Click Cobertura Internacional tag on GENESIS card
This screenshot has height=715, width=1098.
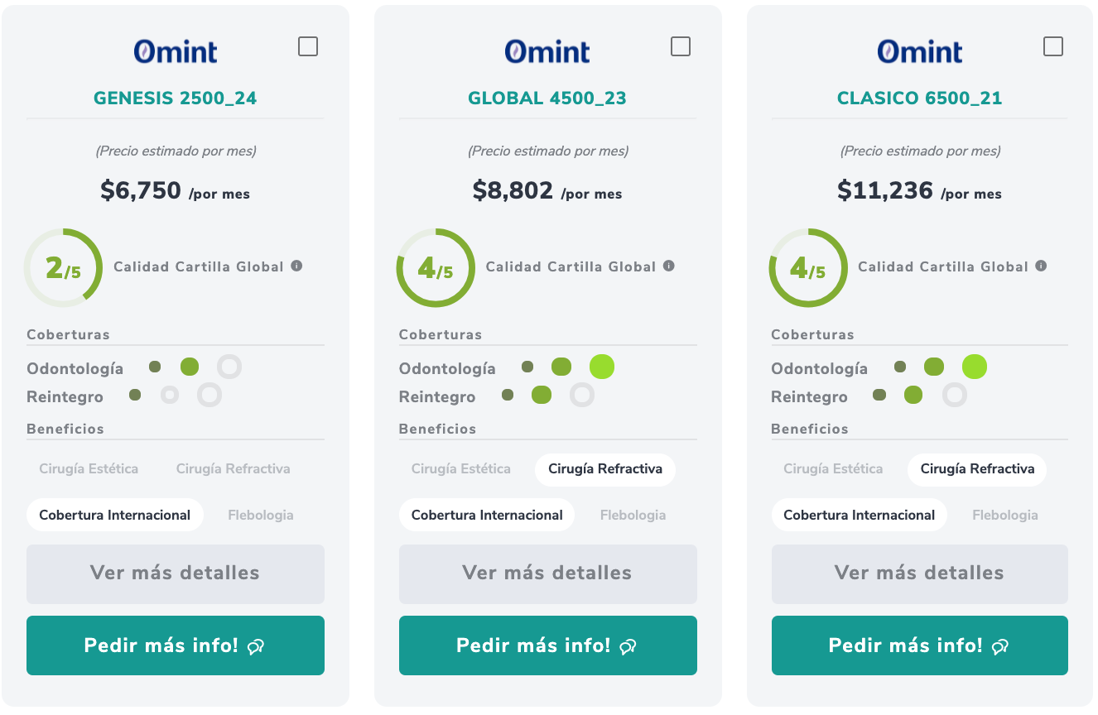(115, 515)
